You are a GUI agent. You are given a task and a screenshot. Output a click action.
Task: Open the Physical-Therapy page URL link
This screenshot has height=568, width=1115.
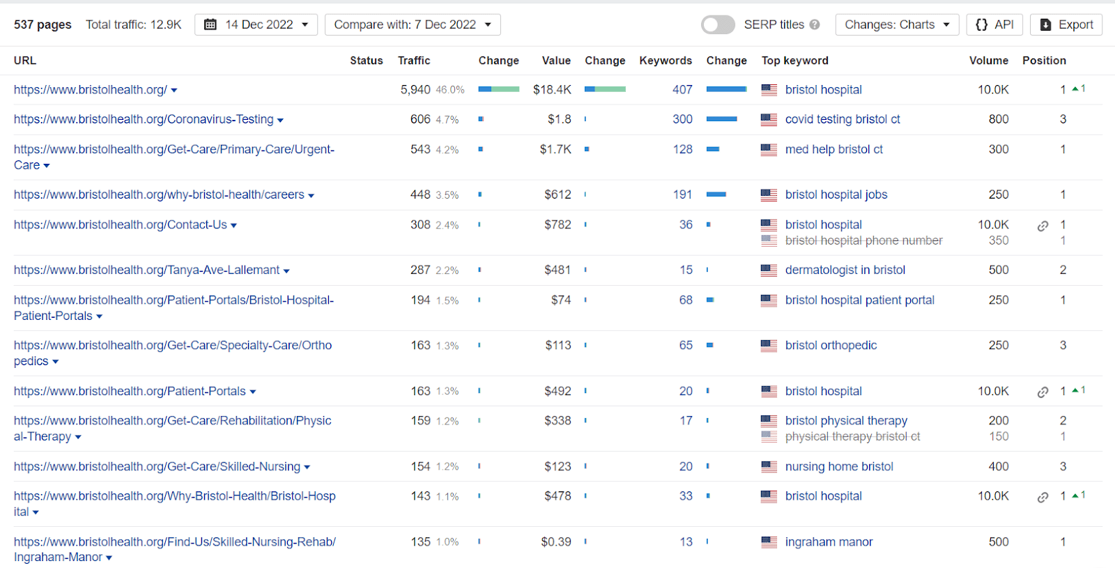(x=173, y=429)
